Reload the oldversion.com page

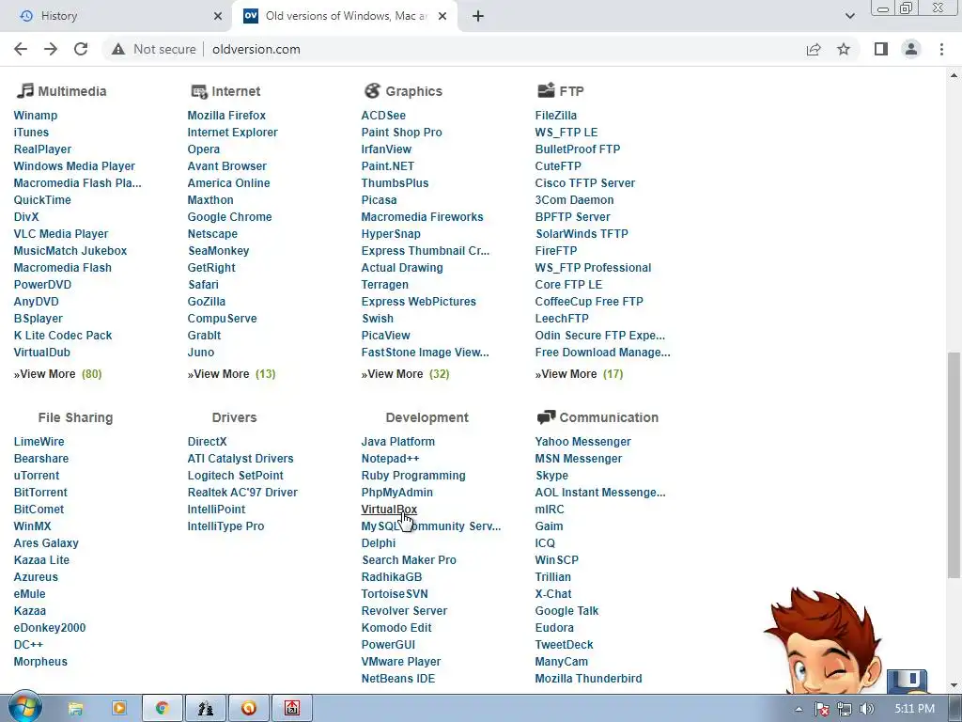[x=81, y=49]
